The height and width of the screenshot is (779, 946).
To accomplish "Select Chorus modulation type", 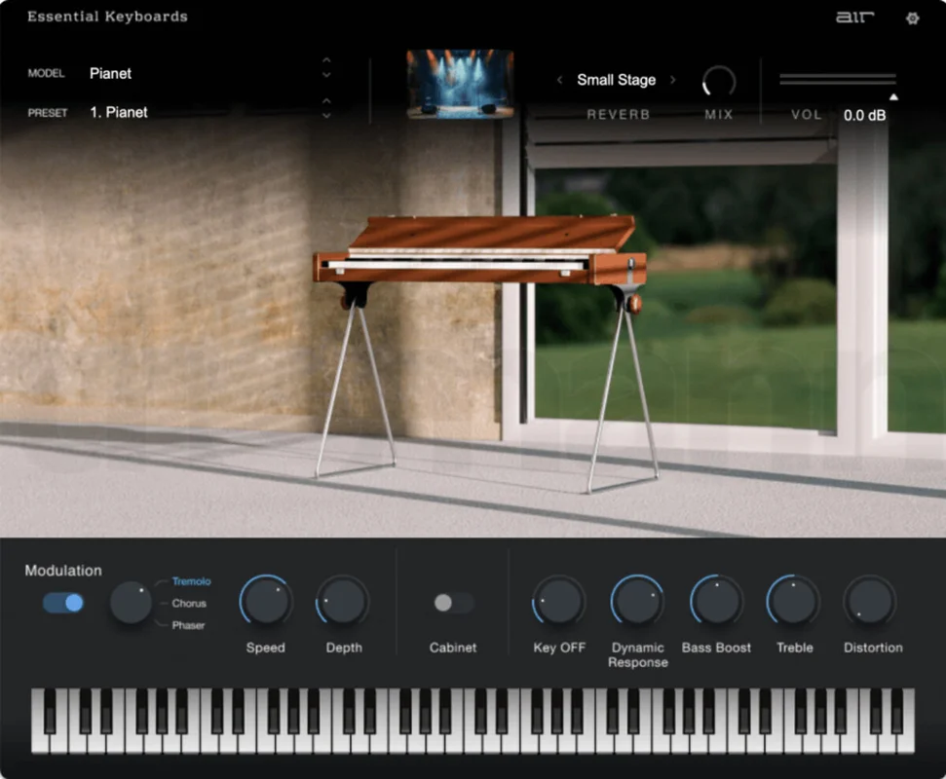I will [x=189, y=603].
